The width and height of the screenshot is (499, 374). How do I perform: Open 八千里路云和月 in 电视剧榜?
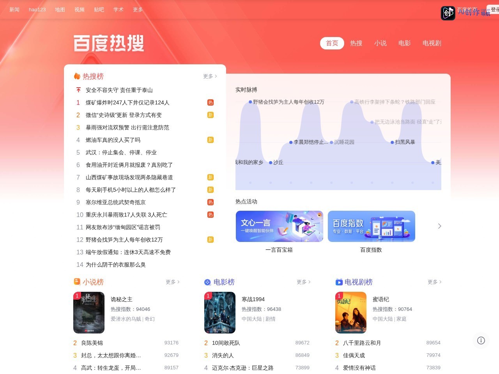click(362, 343)
